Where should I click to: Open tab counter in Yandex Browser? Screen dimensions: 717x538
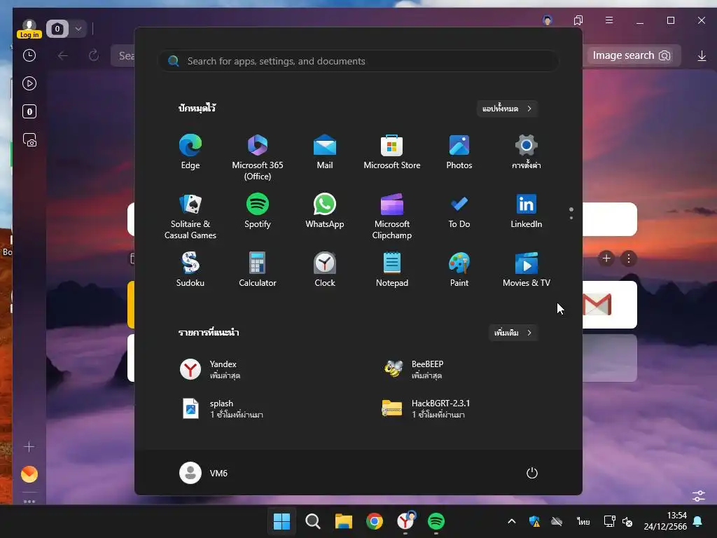point(57,29)
